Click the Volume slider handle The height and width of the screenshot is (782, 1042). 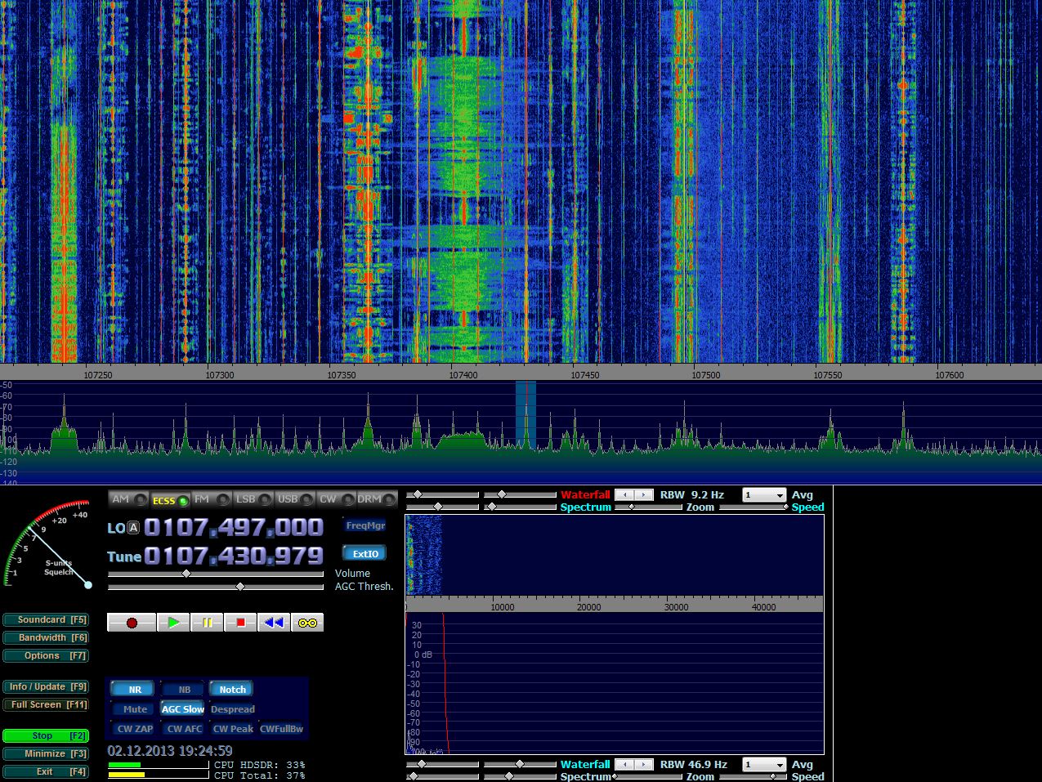tap(186, 574)
